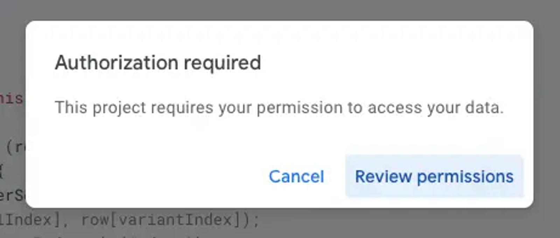Cancel the authorization dialog
This screenshot has height=238, width=560.
click(x=296, y=176)
